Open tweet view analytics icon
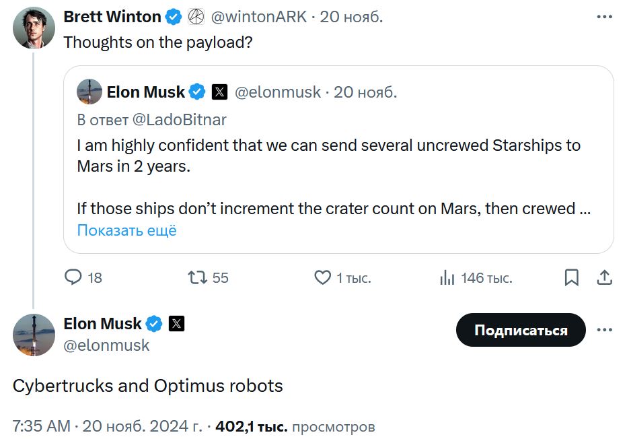Screen dimensions: 627x439 click(447, 277)
